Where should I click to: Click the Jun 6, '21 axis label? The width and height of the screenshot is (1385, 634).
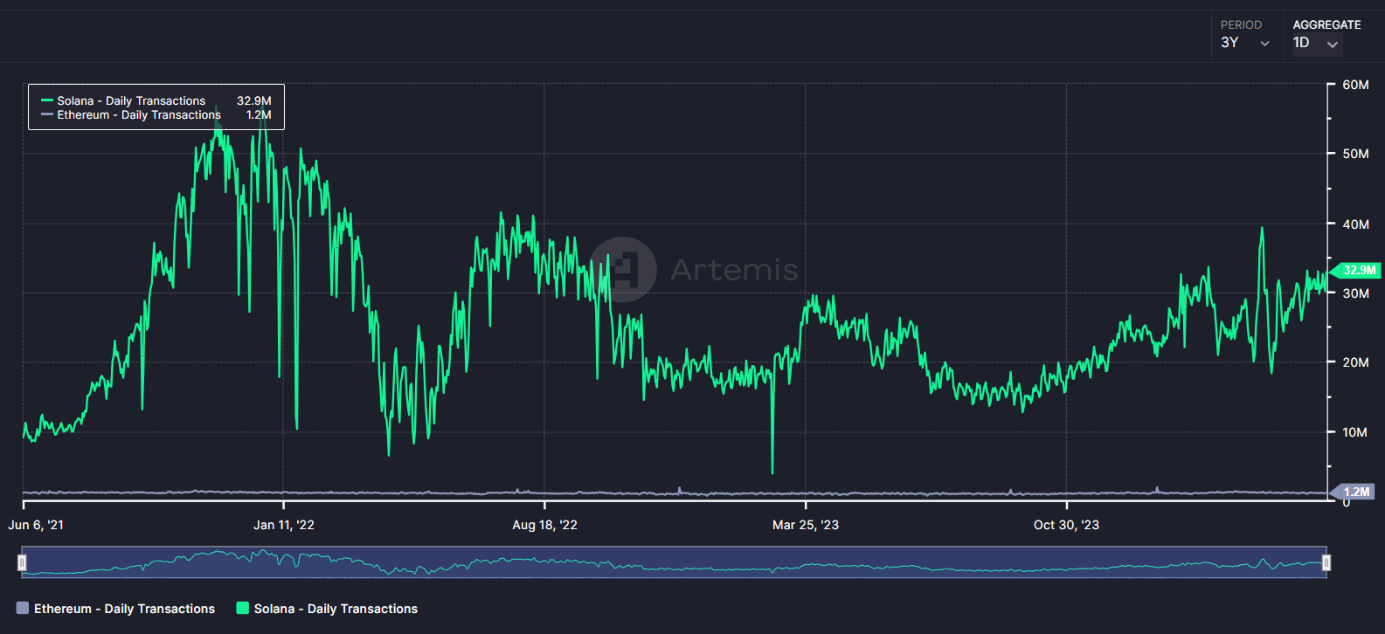click(36, 525)
